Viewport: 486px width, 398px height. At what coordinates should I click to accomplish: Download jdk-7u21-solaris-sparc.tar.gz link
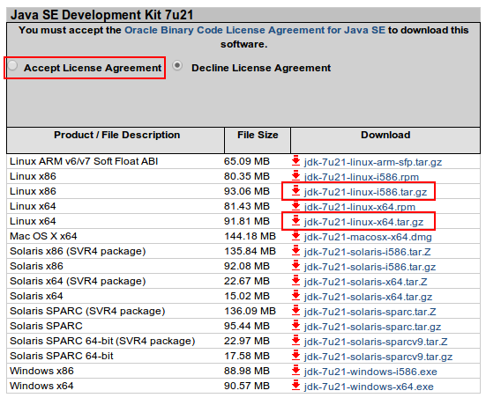point(372,327)
